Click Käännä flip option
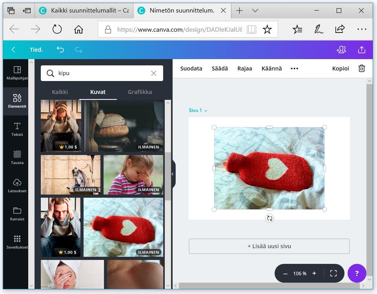 [271, 69]
